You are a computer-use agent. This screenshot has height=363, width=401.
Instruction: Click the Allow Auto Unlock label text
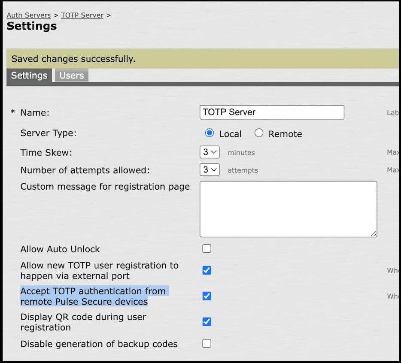click(x=60, y=249)
